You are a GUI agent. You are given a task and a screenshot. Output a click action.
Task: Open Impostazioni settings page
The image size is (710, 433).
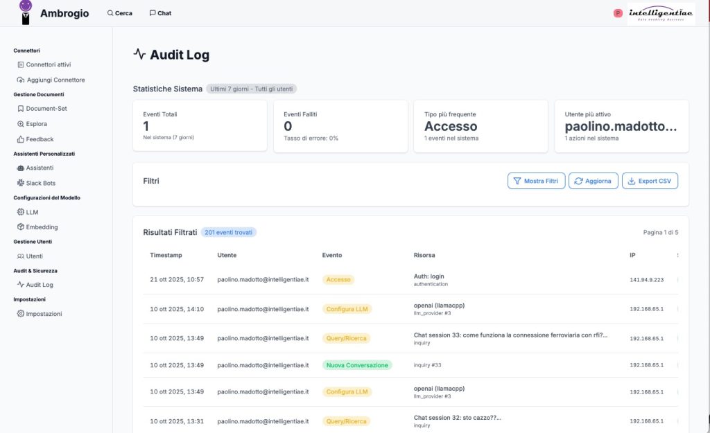44,314
